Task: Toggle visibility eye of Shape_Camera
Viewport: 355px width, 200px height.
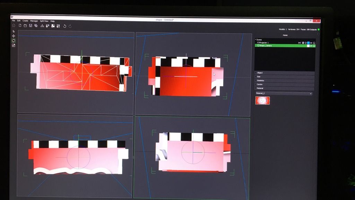Action: 311,46
